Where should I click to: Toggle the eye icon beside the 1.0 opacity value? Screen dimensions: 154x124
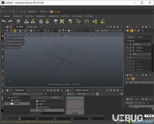[144, 103]
